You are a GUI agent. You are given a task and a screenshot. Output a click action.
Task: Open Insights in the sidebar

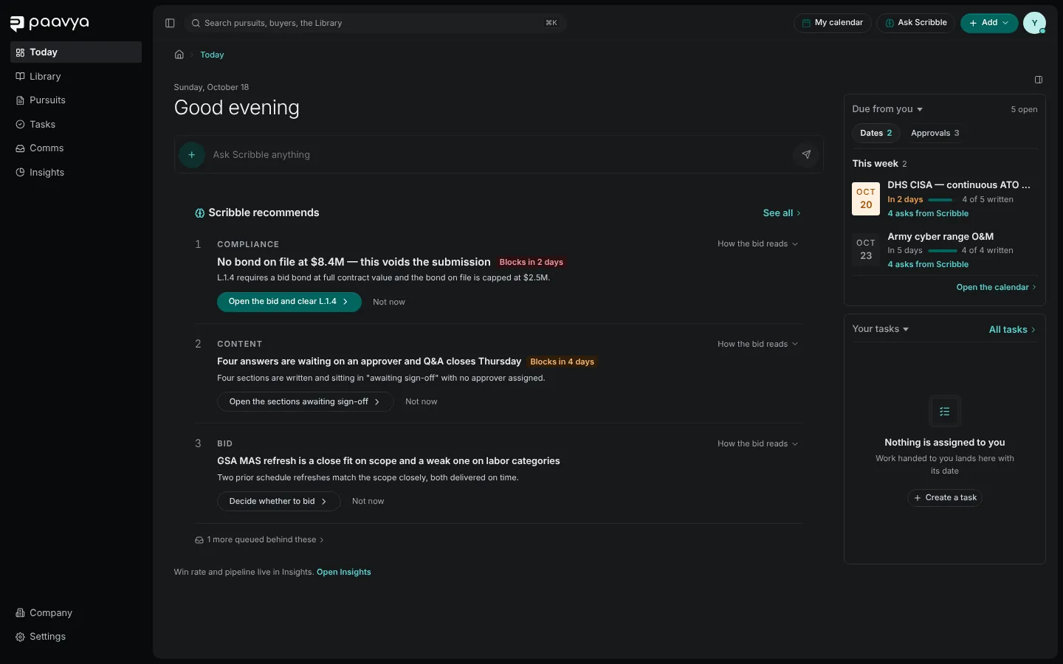76,172
